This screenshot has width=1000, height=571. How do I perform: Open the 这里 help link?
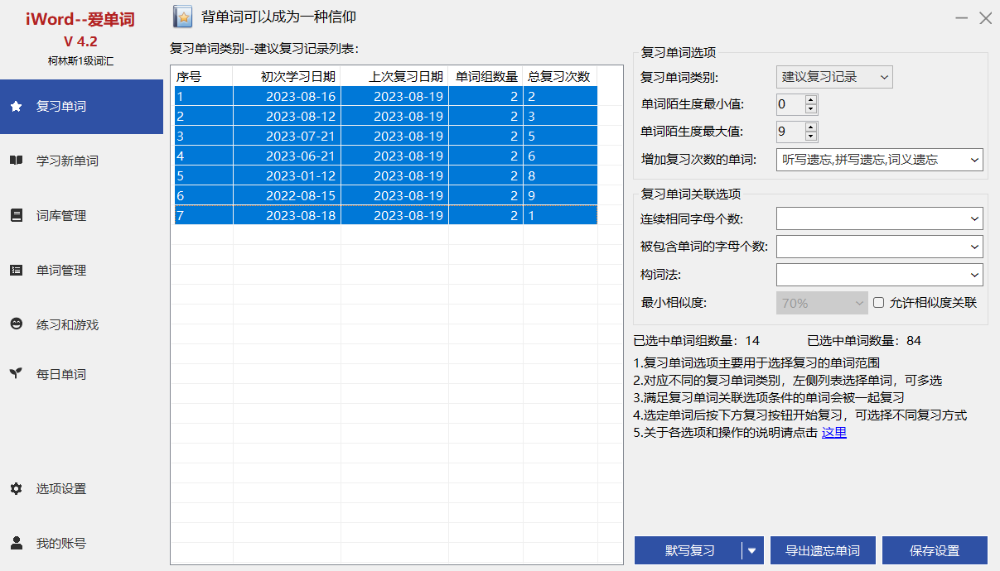point(833,433)
